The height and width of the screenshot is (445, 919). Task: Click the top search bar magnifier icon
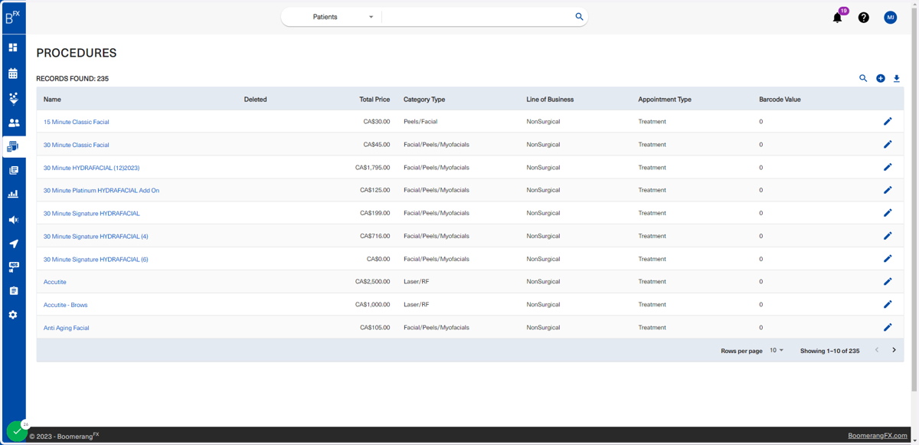tap(579, 17)
